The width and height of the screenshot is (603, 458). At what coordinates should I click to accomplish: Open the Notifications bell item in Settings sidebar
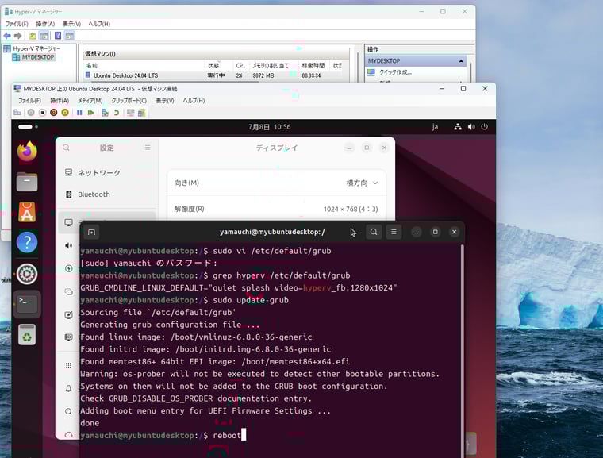tap(68, 388)
